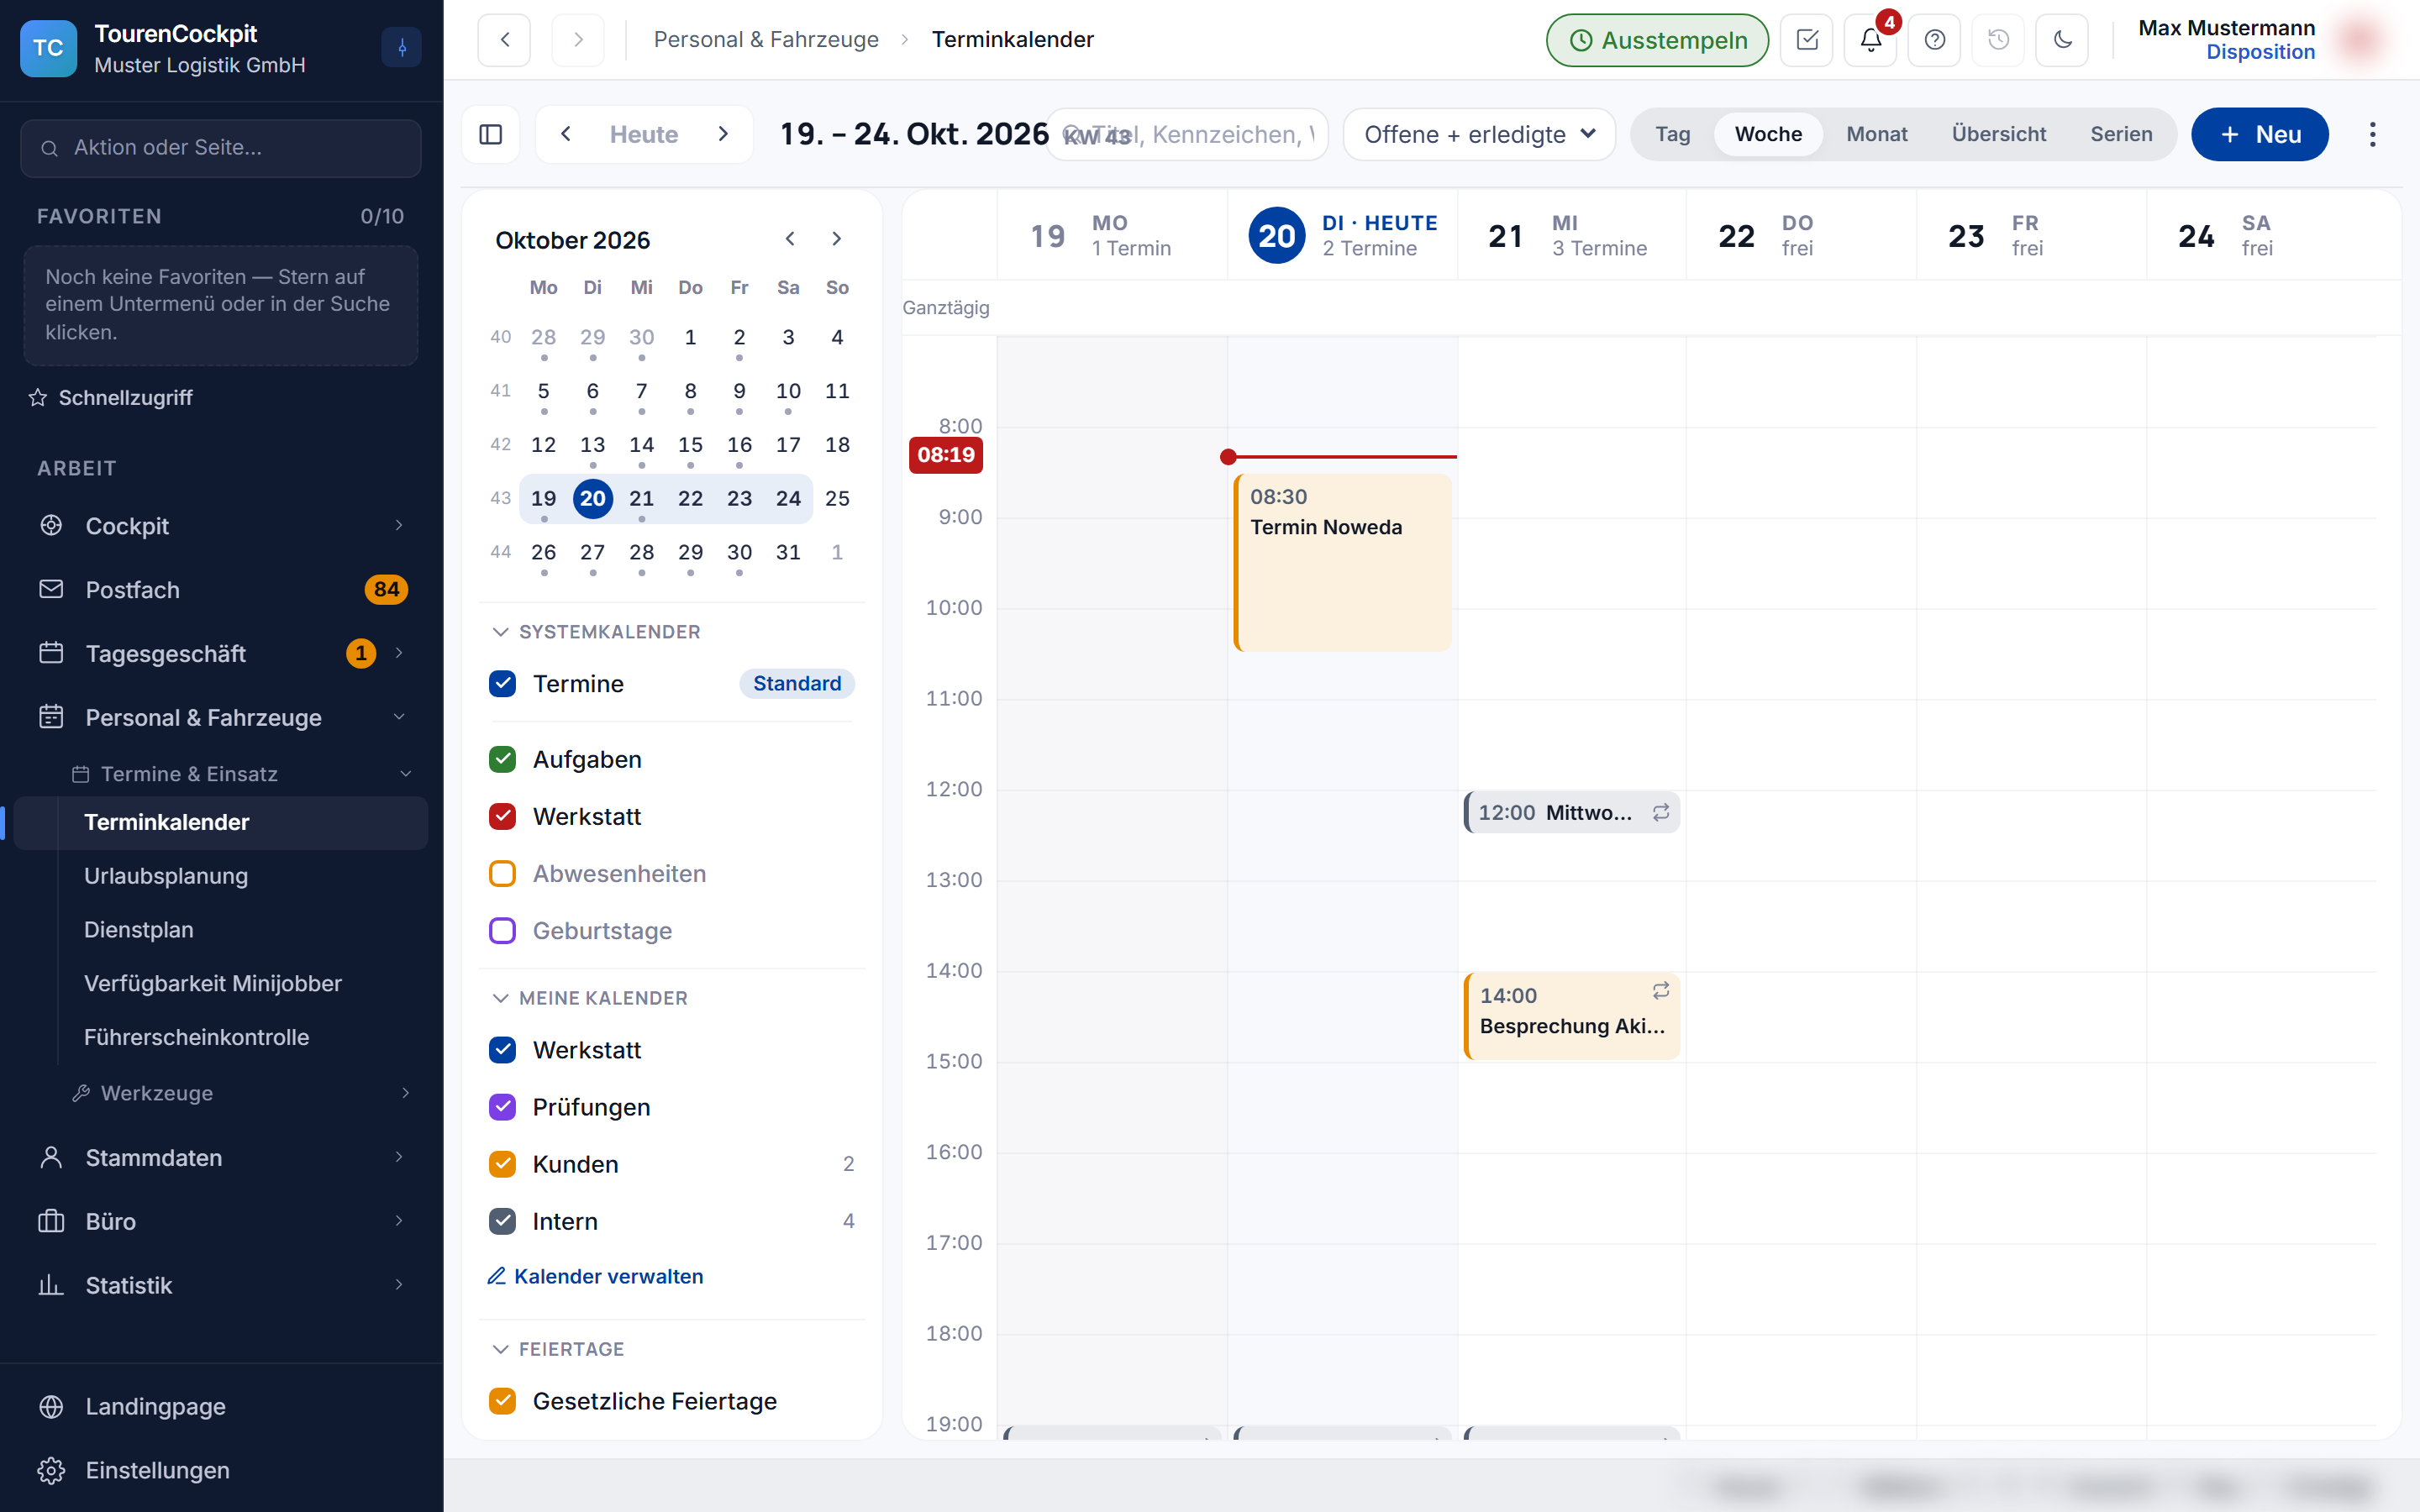Viewport: 2420px width, 1512px height.
Task: Open the Offene + erledigte filter dropdown
Action: [1479, 134]
